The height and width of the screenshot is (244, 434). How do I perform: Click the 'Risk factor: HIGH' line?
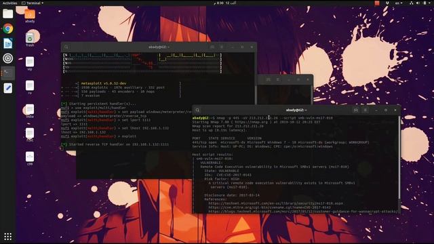coord(222,179)
